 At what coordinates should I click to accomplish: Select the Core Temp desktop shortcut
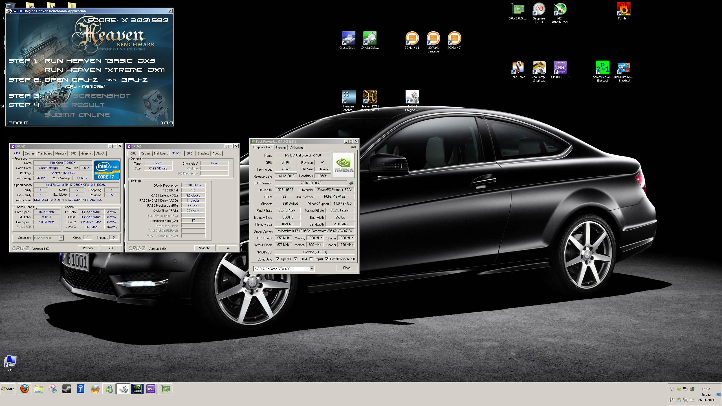pyautogui.click(x=518, y=70)
